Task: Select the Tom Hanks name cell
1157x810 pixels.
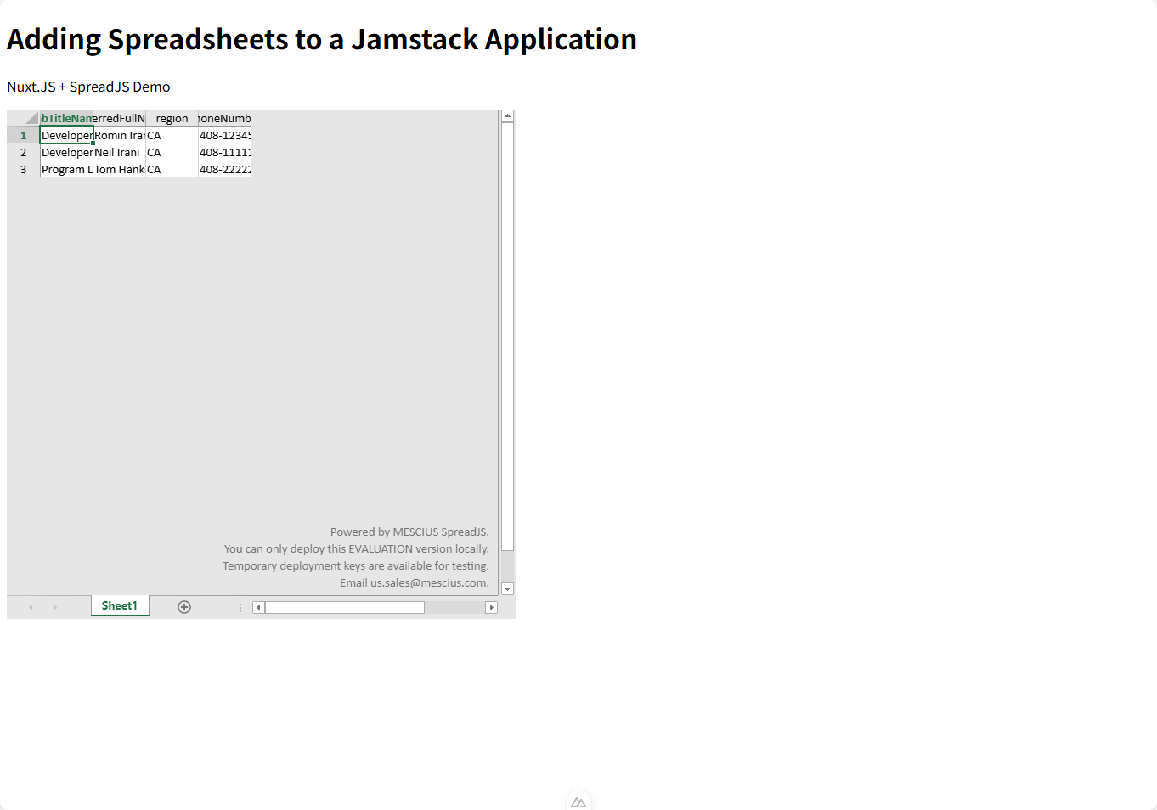Action: click(x=119, y=169)
